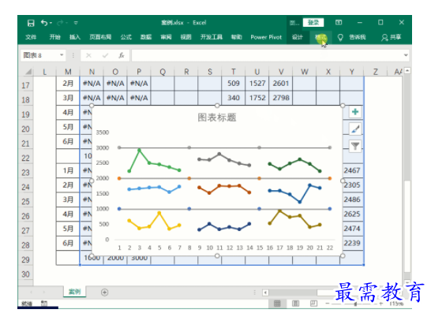Click inside the formula bar input

point(267,55)
